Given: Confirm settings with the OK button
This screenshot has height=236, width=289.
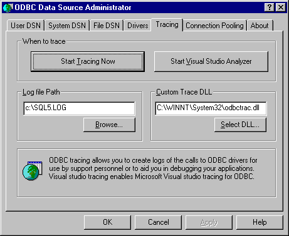Looking at the screenshot, I should 108,222.
